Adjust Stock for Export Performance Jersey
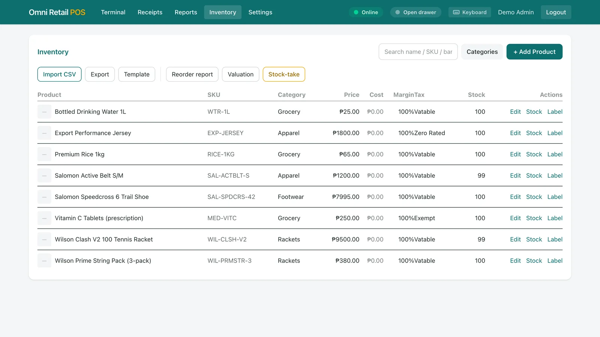The image size is (600, 337). tap(534, 133)
